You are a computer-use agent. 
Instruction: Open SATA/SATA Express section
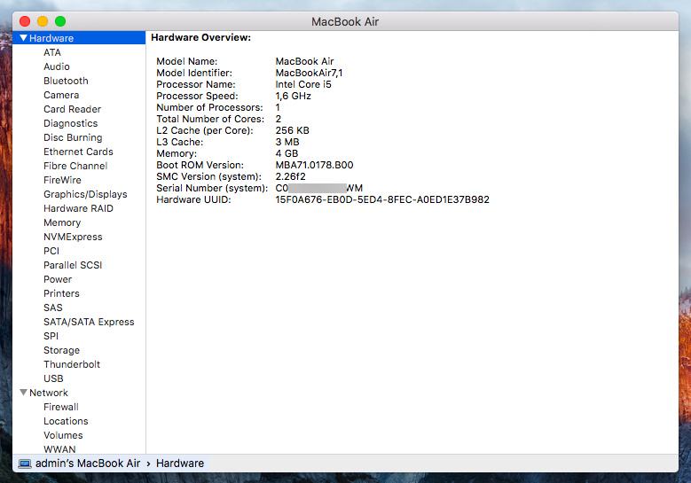click(89, 322)
